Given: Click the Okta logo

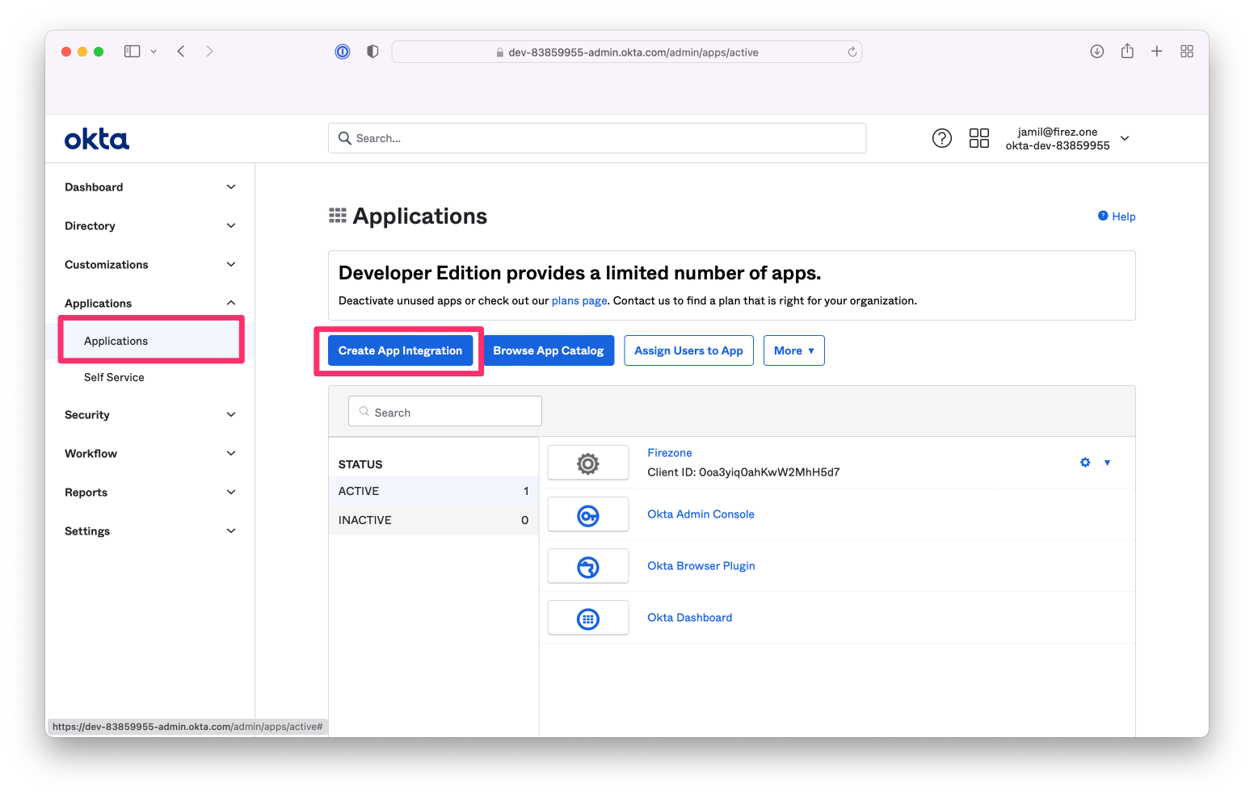Looking at the screenshot, I should pyautogui.click(x=96, y=138).
